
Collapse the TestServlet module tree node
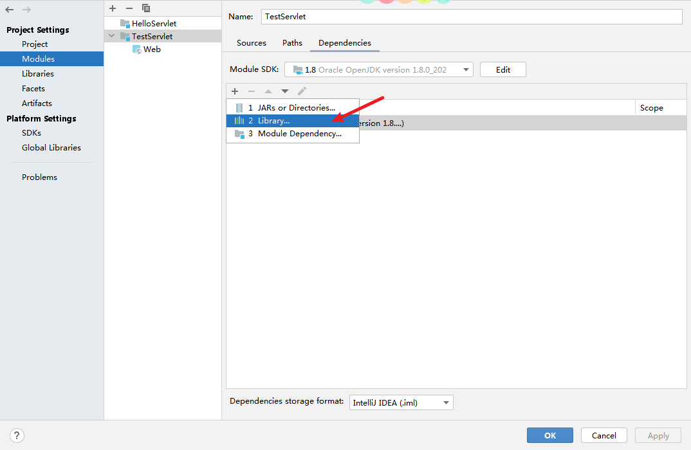(x=112, y=36)
